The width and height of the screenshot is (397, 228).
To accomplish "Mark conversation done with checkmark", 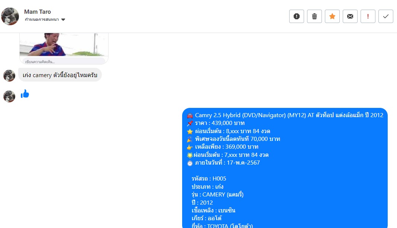I will 386,16.
